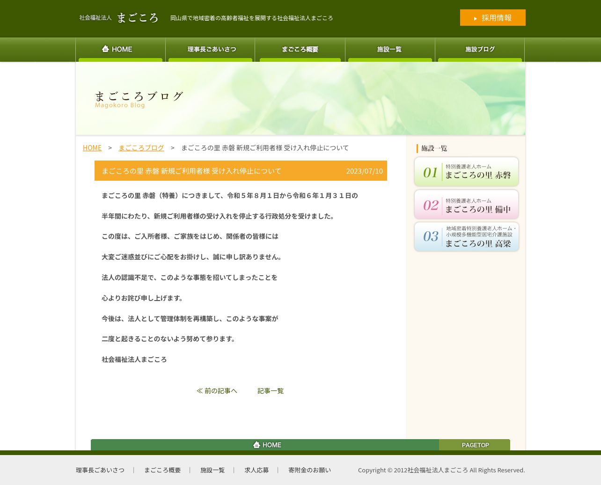Click the signature line 社会福祉法人まごころ
Viewport: 601px width, 485px height.
click(x=134, y=360)
